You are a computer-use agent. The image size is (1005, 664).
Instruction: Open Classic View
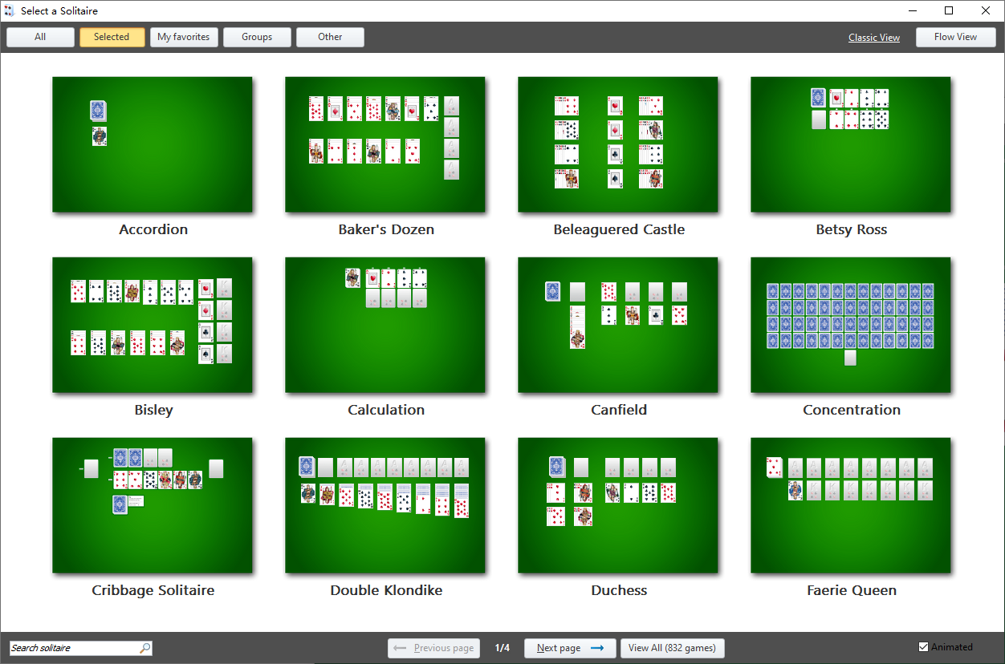point(873,37)
